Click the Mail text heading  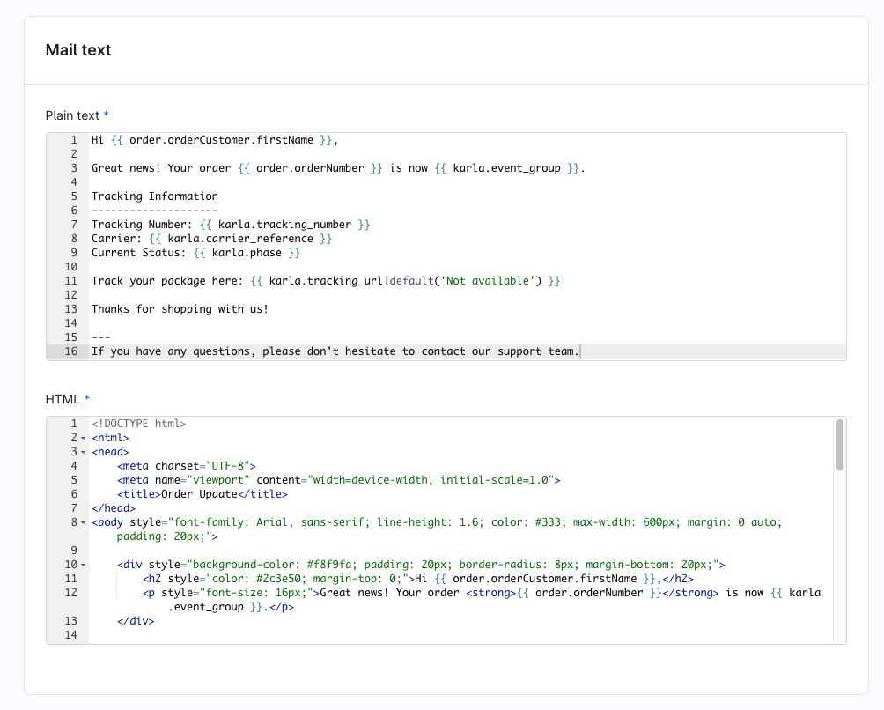[77, 50]
